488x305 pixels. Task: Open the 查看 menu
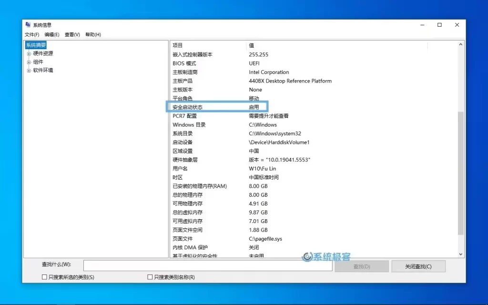click(71, 34)
